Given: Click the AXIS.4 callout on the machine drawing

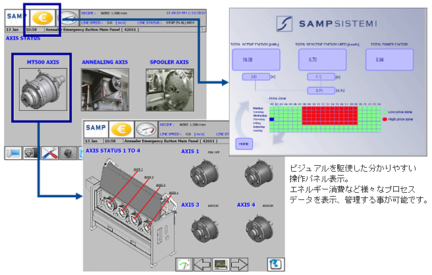Looking at the screenshot, I should point(174,193).
